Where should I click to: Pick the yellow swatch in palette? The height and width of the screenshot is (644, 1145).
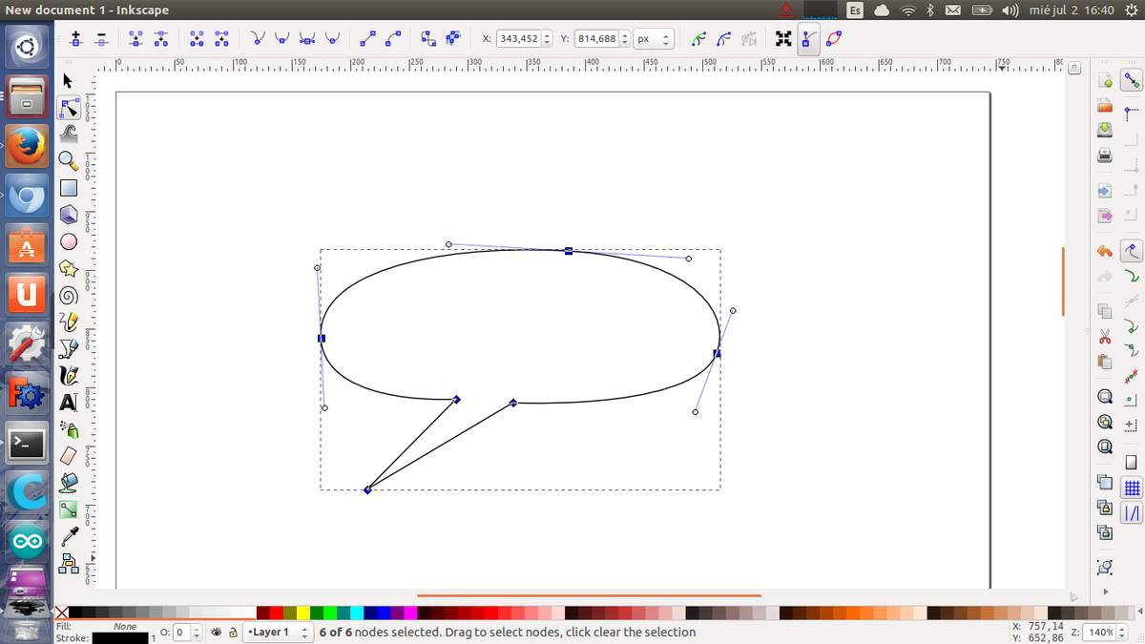click(303, 613)
